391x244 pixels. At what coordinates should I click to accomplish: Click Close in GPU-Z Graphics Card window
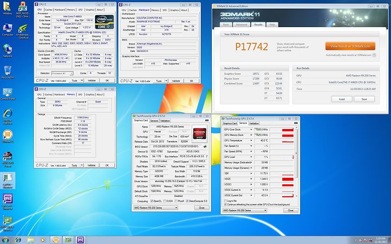(201, 208)
